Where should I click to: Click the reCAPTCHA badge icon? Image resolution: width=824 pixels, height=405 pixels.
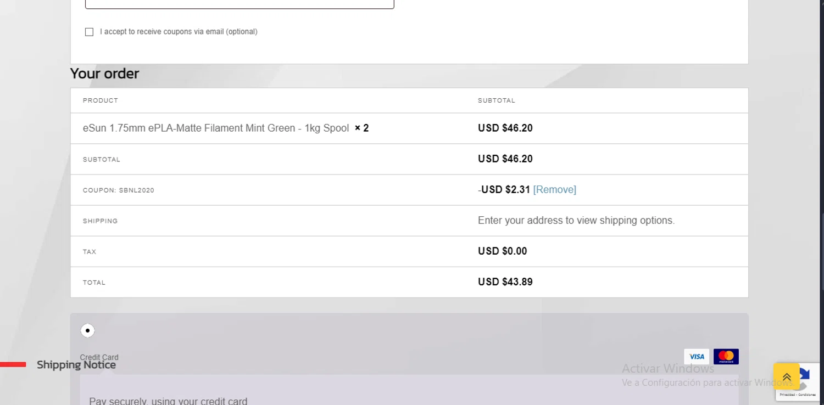[x=805, y=381]
